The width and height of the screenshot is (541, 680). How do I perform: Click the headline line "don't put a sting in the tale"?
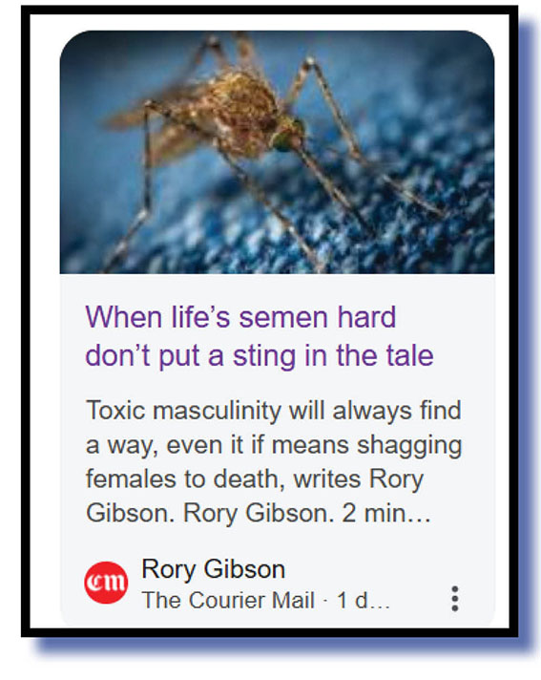(x=260, y=356)
